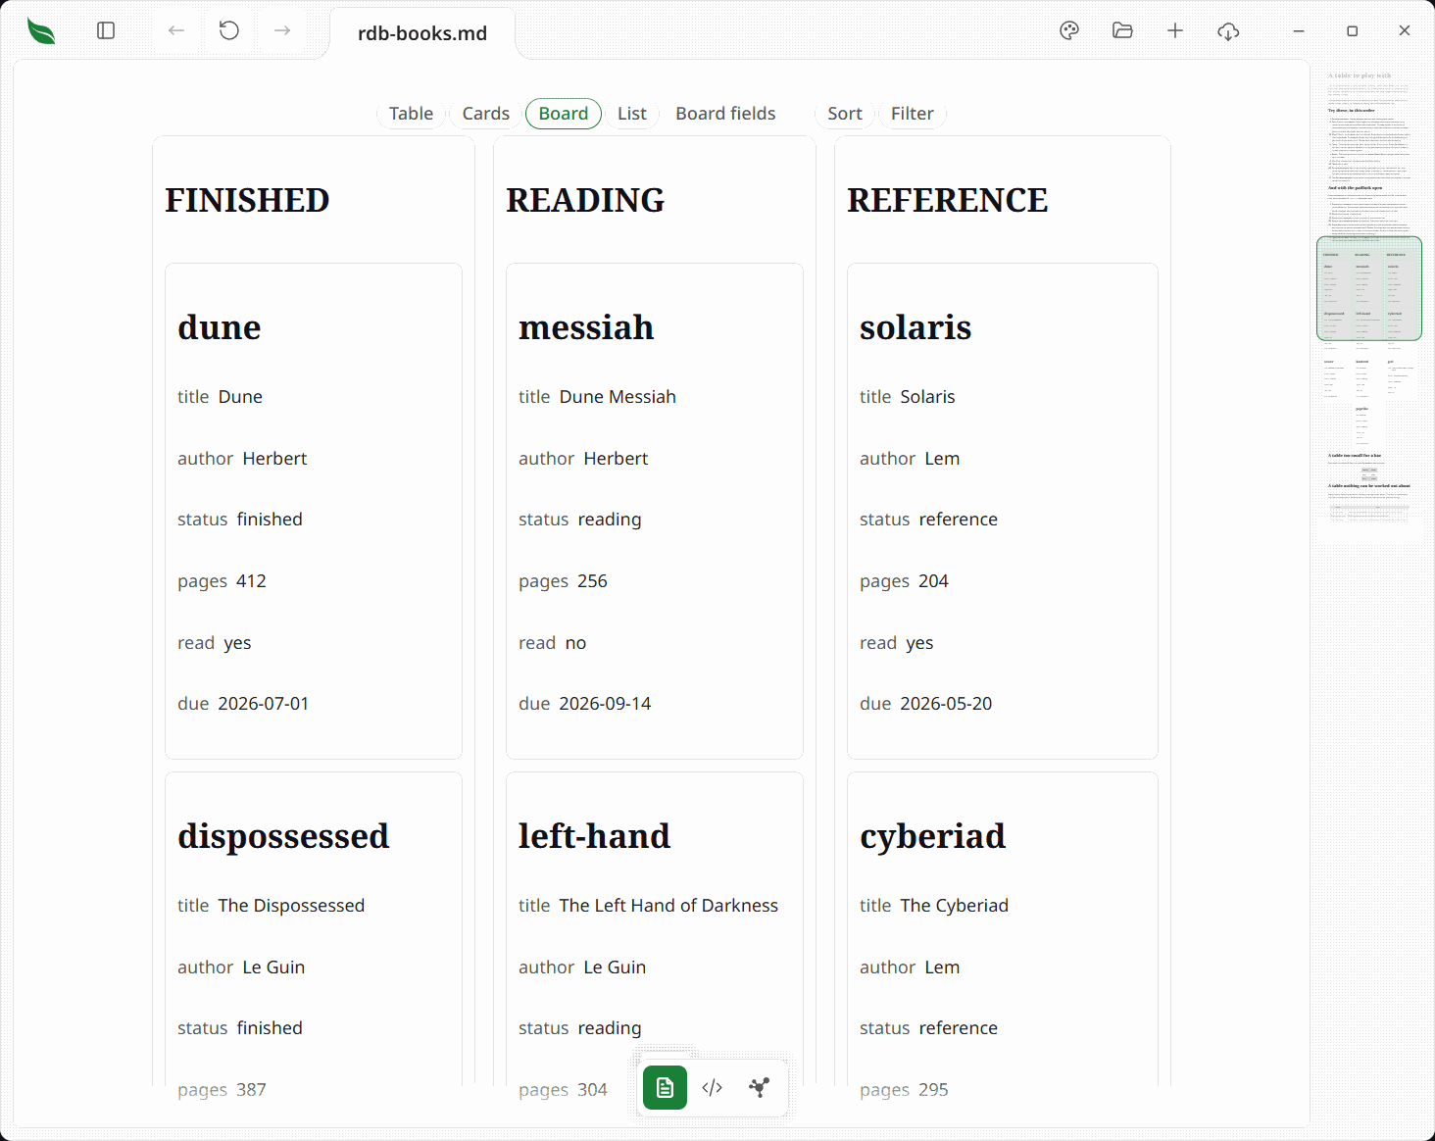
Task: Click the READING column heading
Action: (x=585, y=200)
